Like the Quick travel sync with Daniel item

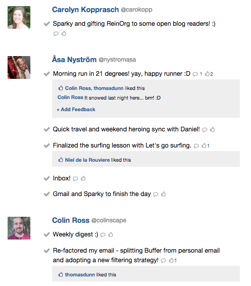pos(212,129)
